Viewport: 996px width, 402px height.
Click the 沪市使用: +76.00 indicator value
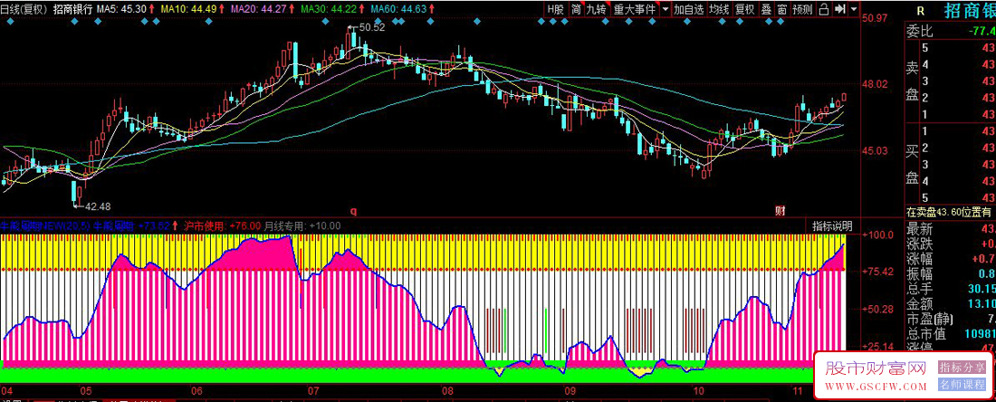pos(223,225)
